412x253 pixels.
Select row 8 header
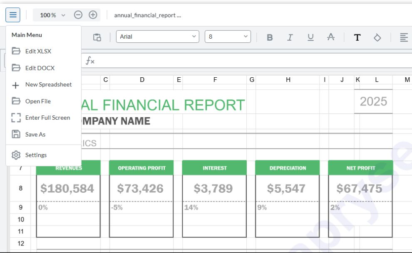20,188
